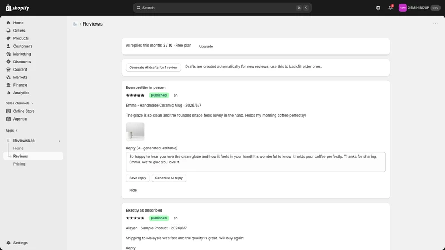The height and width of the screenshot is (250, 445).
Task: Click into the AI-generated reply text box
Action: 256,162
